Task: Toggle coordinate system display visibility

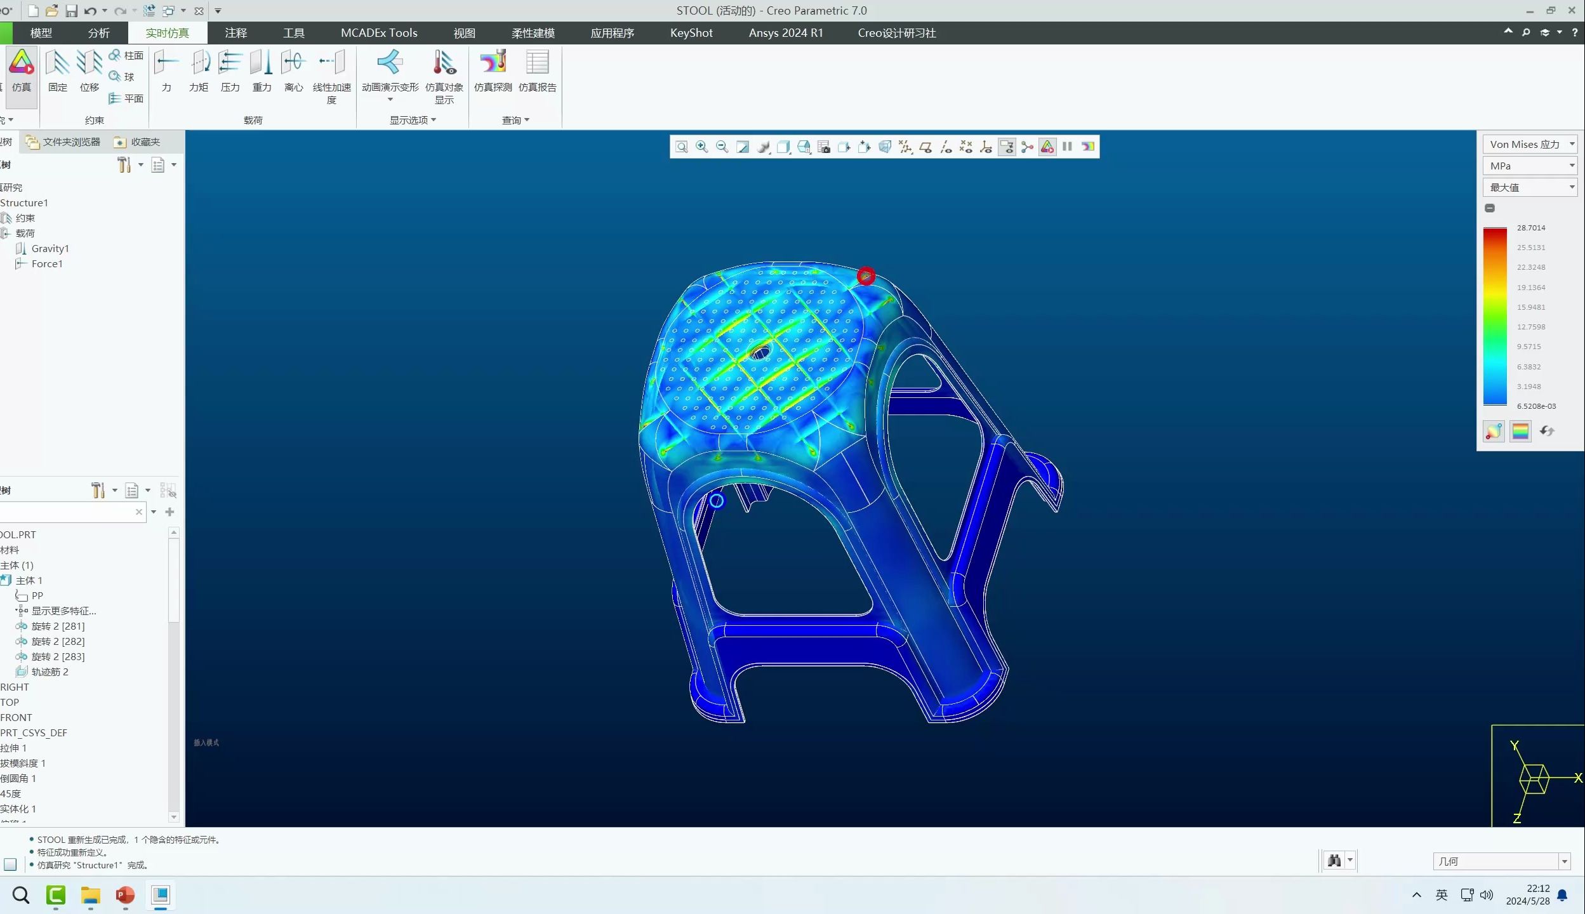Action: (x=986, y=147)
